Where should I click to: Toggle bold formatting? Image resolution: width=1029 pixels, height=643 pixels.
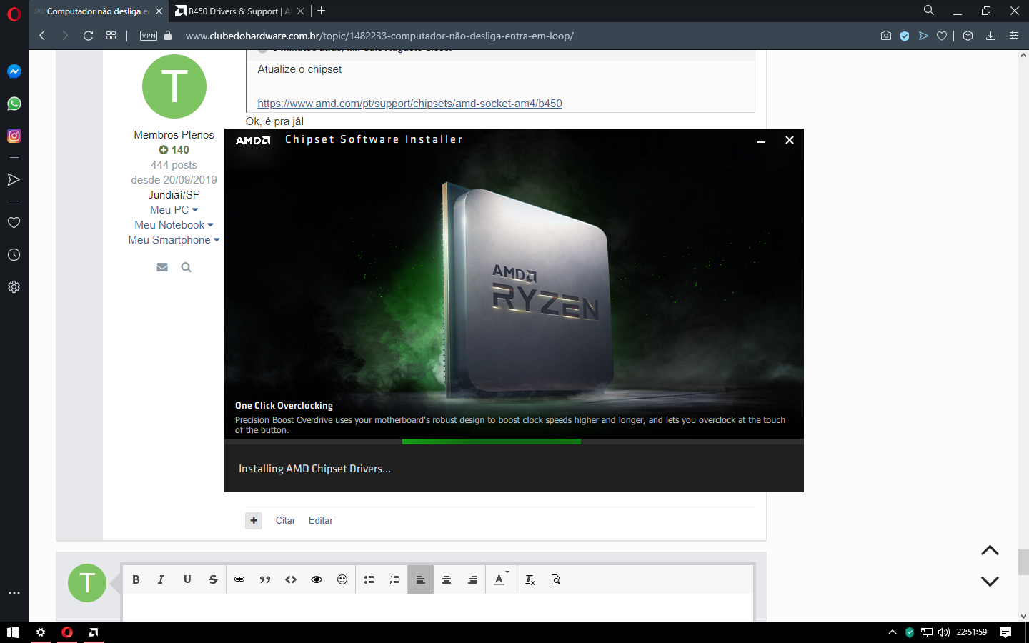click(x=136, y=579)
